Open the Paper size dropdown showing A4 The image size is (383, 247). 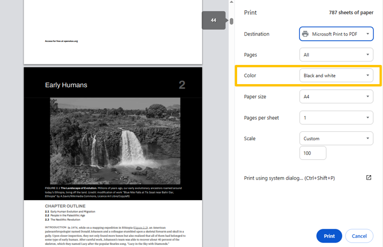pyautogui.click(x=336, y=96)
